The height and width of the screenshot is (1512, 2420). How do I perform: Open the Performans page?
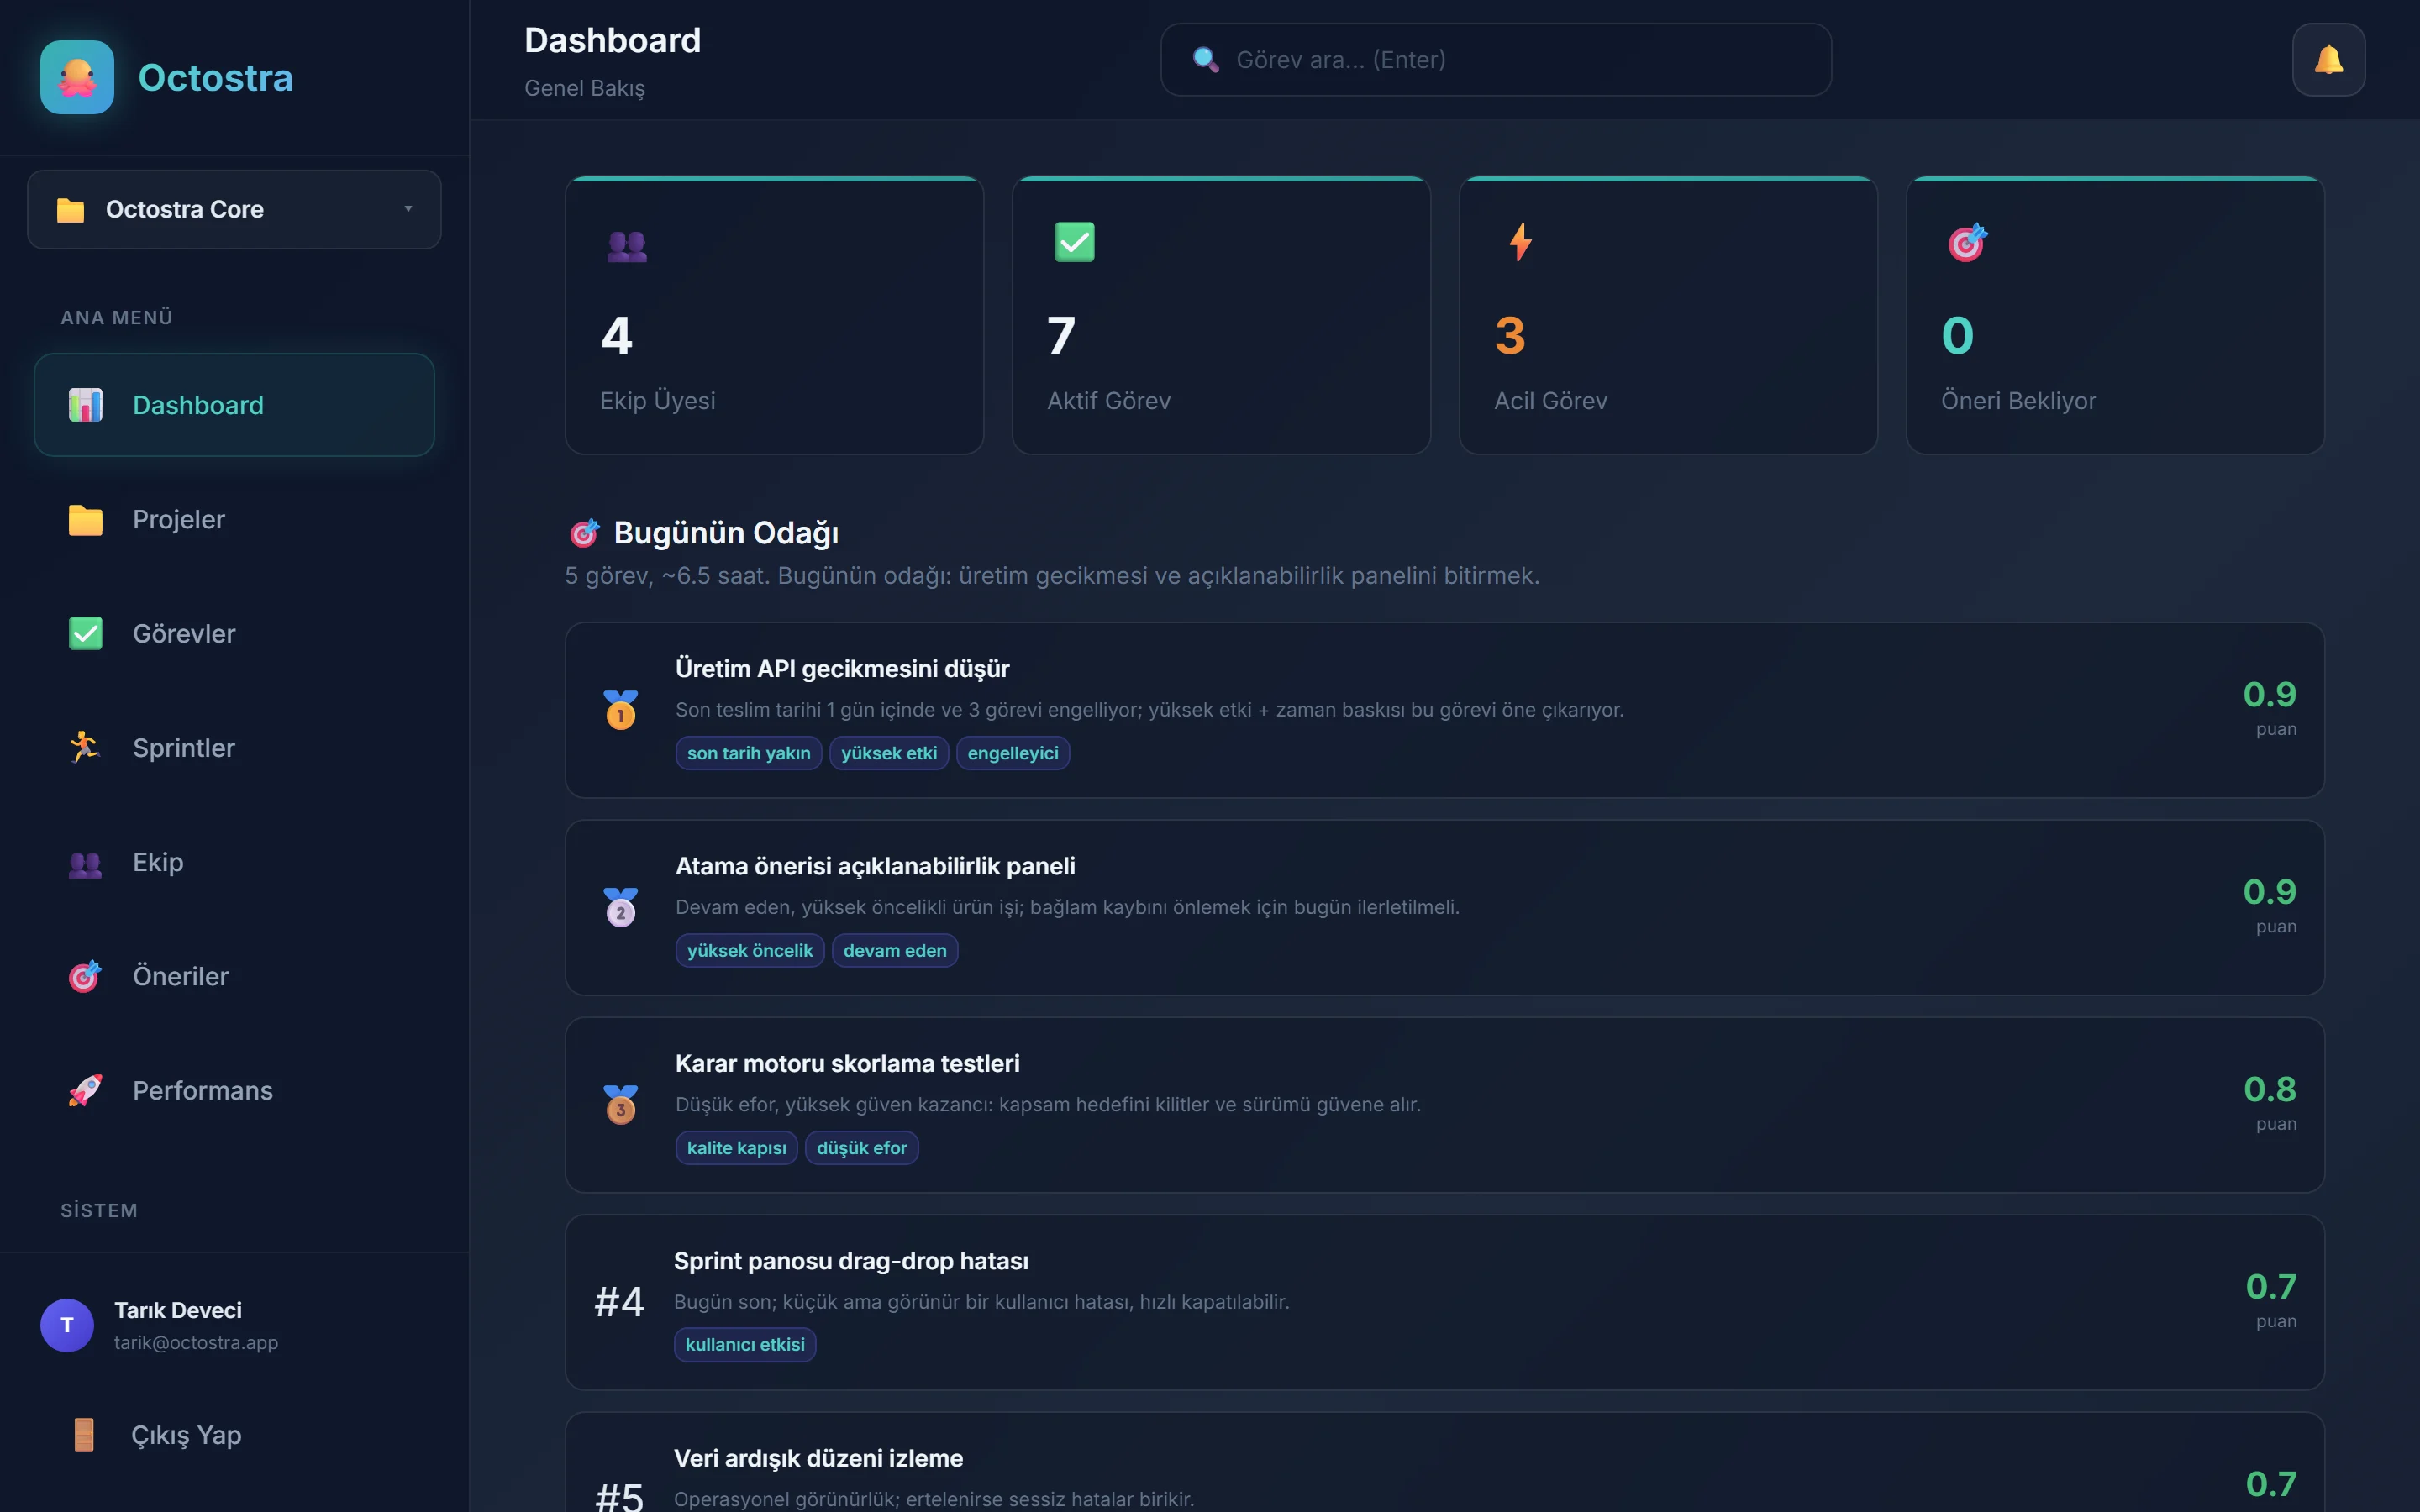click(x=234, y=1090)
